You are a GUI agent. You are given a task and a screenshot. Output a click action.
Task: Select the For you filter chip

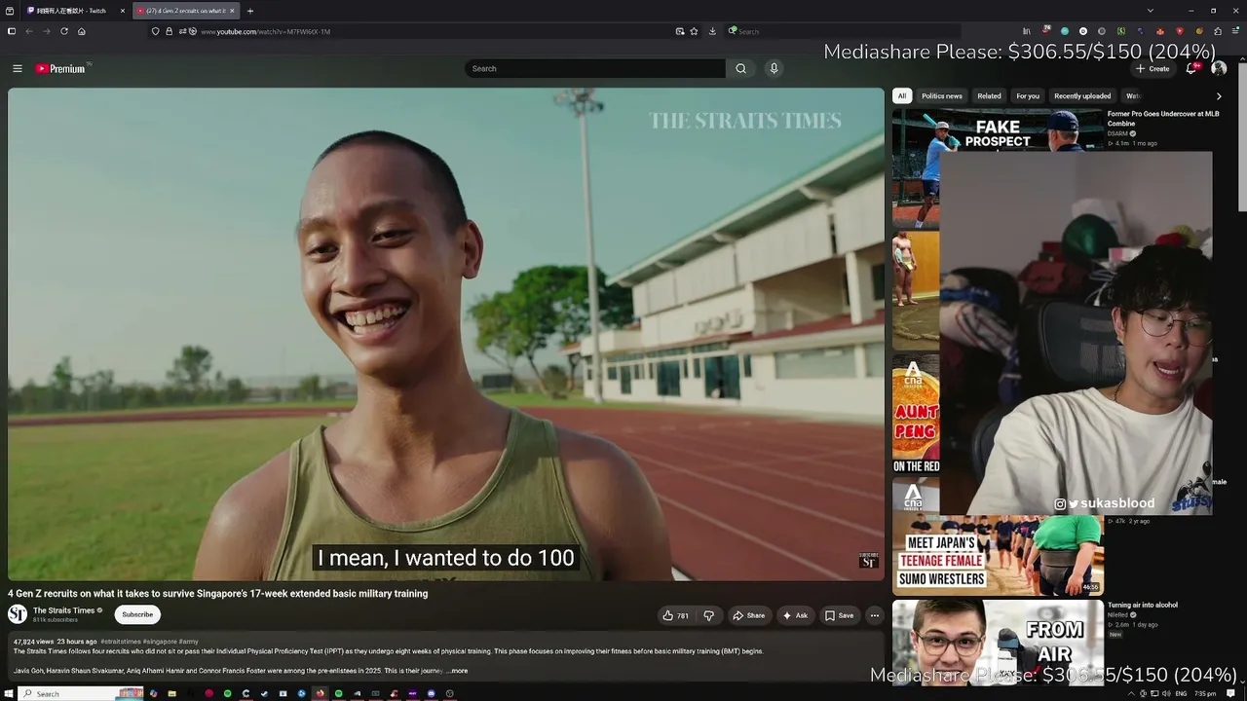1028,95
